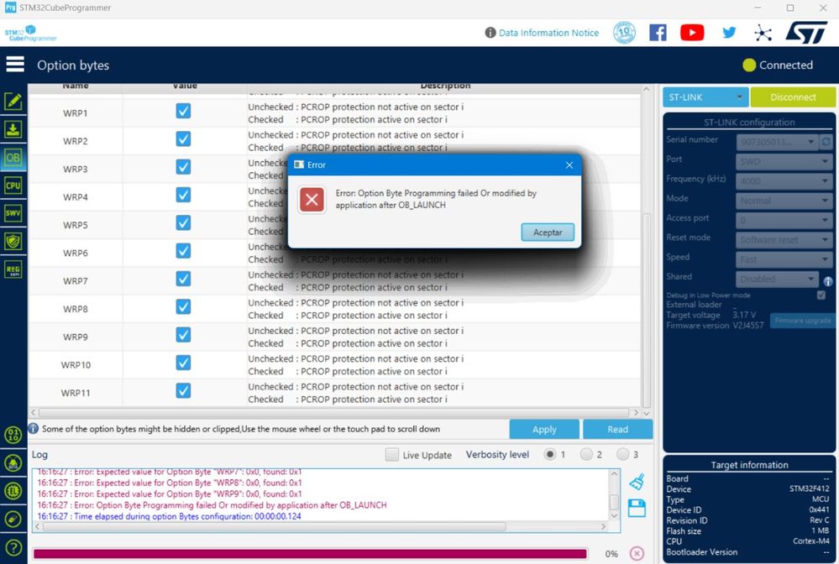Uncheck the WRP11 checkbox

[x=183, y=391]
